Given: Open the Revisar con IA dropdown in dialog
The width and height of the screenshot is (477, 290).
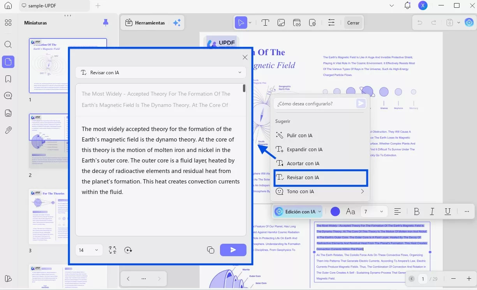Looking at the screenshot, I should 161,73.
